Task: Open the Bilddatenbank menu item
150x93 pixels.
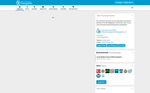Action: (53, 8)
